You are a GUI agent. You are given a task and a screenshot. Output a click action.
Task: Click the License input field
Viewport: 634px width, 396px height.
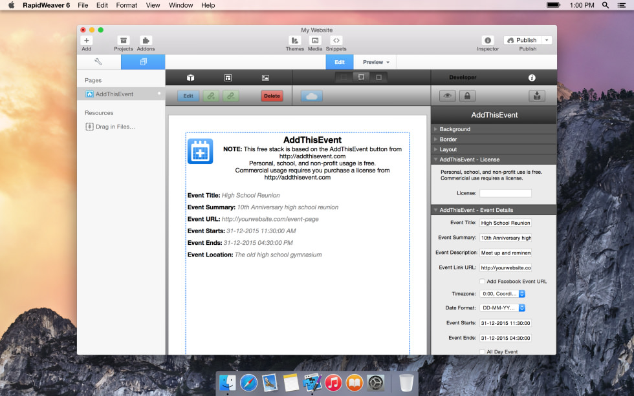tap(505, 193)
